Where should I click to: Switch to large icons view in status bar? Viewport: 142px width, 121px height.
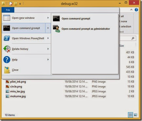pyautogui.click(x=135, y=115)
